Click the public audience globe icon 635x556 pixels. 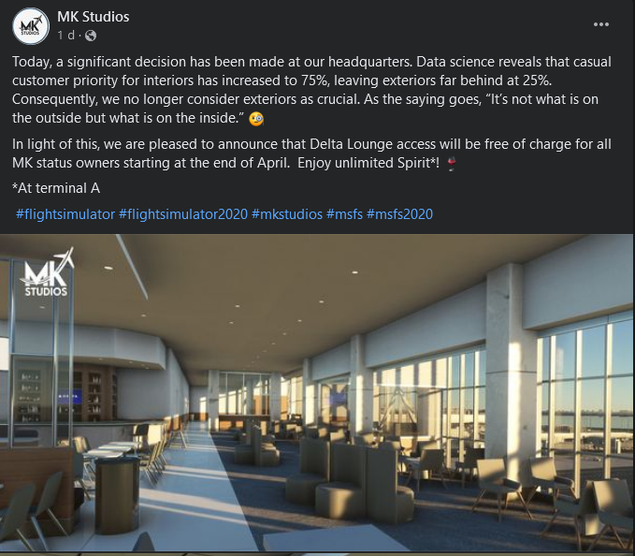[91, 36]
